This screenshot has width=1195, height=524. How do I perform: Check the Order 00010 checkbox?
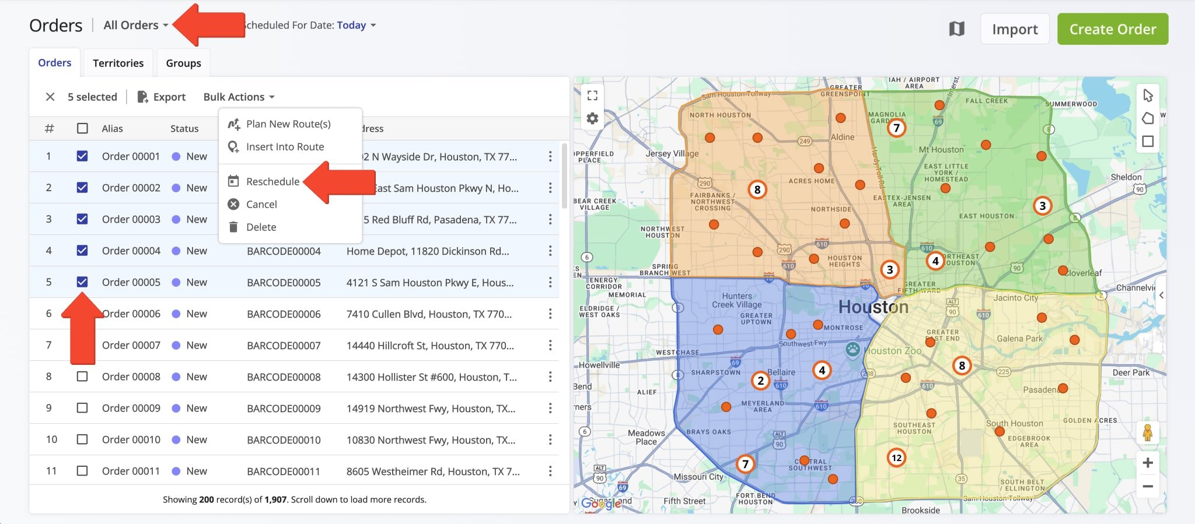coord(82,439)
